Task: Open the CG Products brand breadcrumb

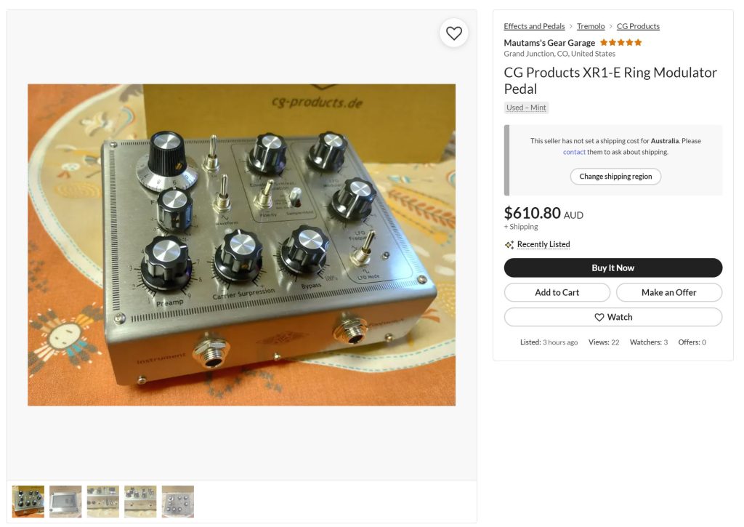Action: [638, 26]
